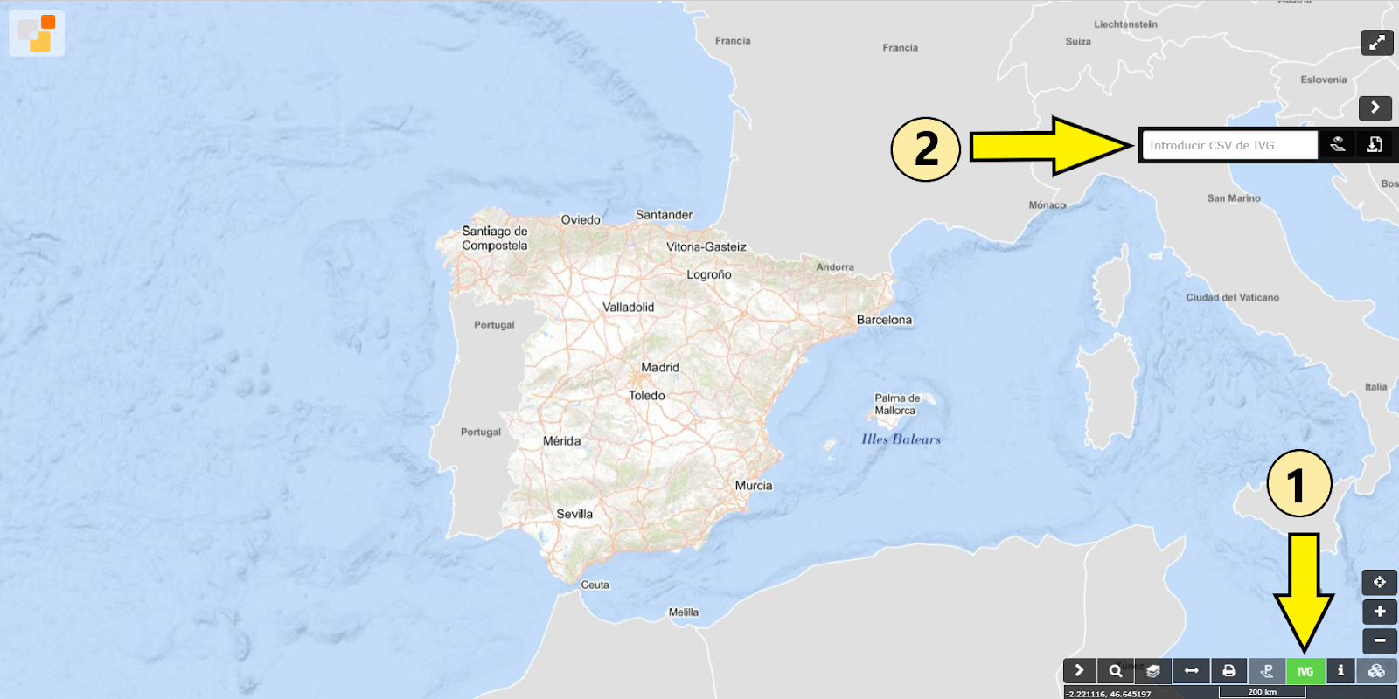Expand the upper-right side panel chevron
Image resolution: width=1399 pixels, height=699 pixels.
1375,107
